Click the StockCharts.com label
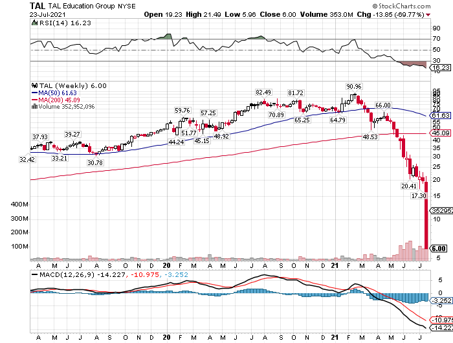The image size is (453, 343). 402,6
